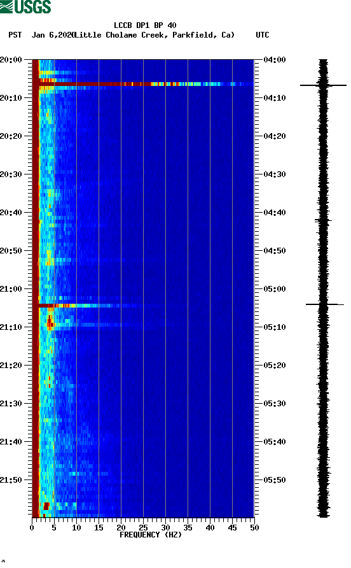Click the '20:20' PST time label
Viewport: 351px width, 568px height.
pyautogui.click(x=11, y=136)
